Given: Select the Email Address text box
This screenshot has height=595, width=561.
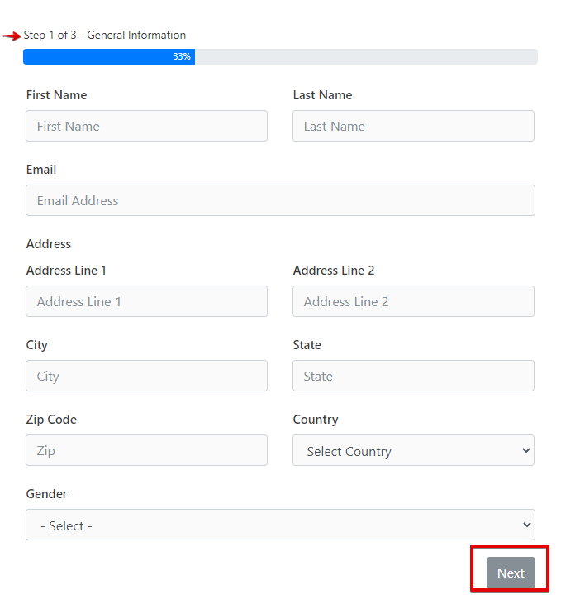Looking at the screenshot, I should coord(280,200).
